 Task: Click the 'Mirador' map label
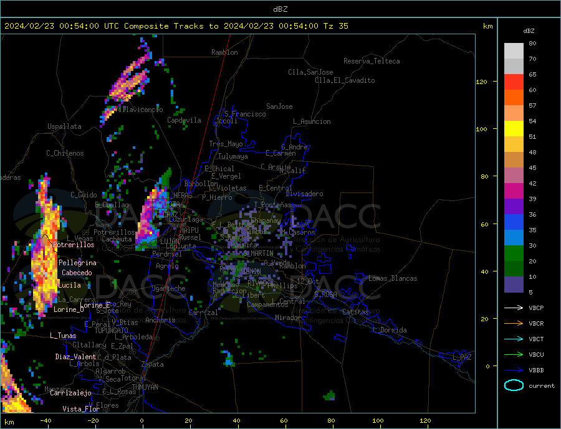tap(288, 318)
